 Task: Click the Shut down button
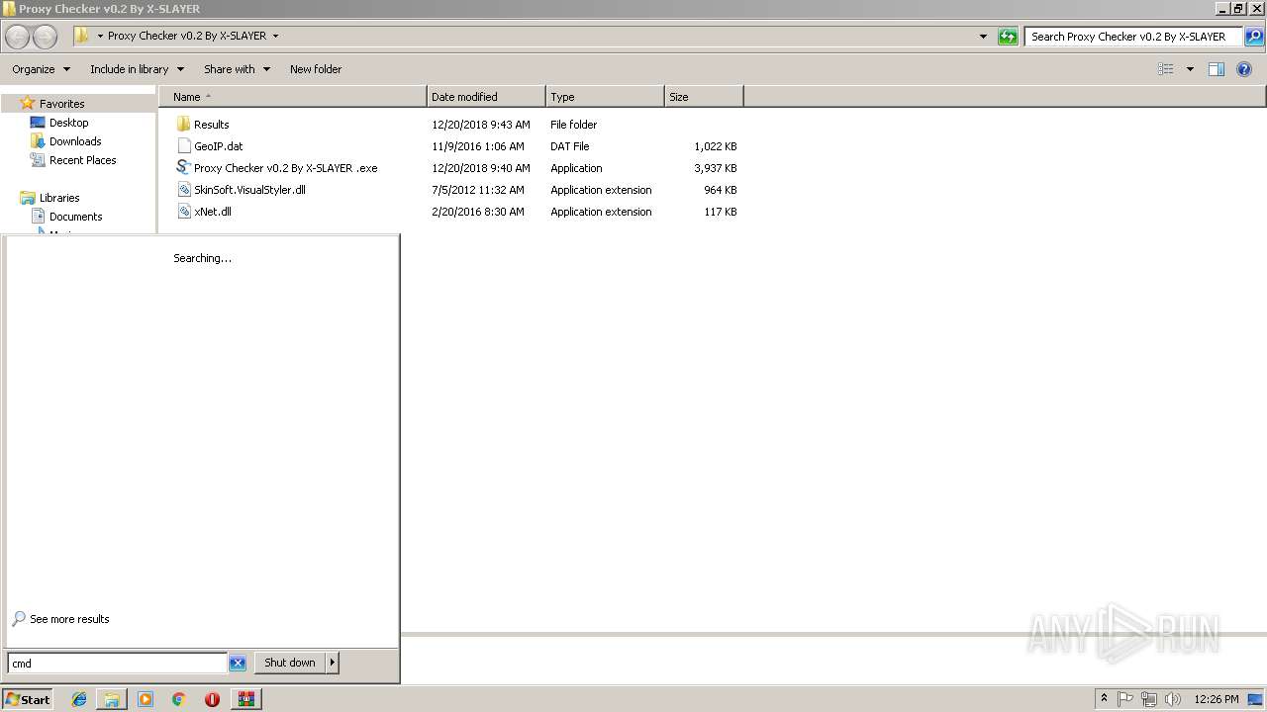click(290, 663)
